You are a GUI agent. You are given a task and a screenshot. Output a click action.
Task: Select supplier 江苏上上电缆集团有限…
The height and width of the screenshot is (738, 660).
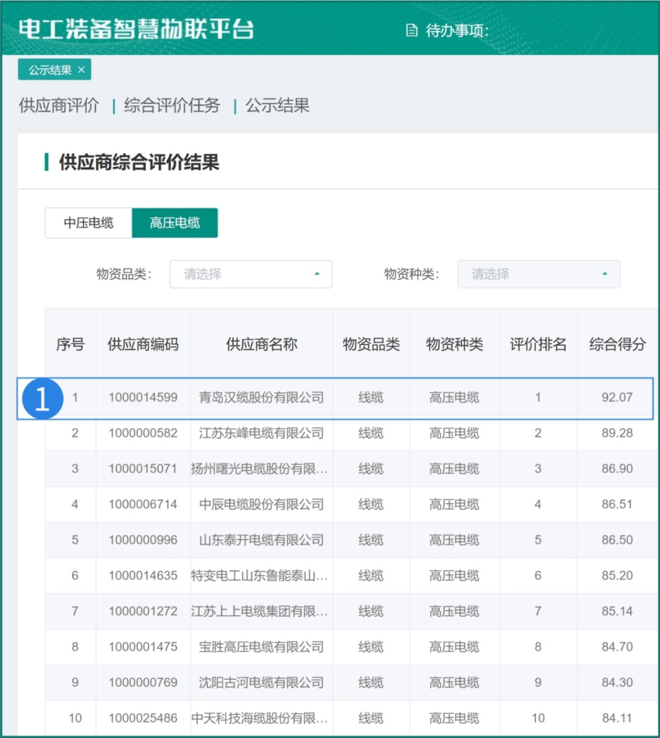[x=260, y=611]
